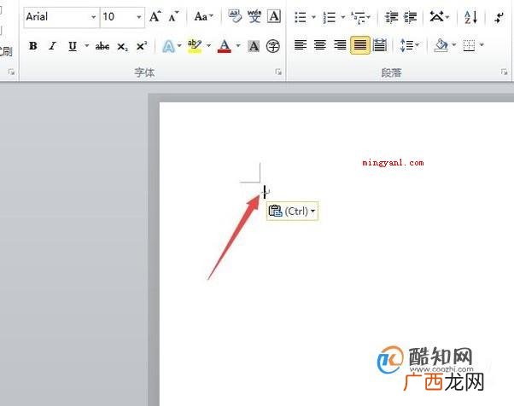The width and height of the screenshot is (514, 406).
Task: Open the Change Case Aa menu
Action: pos(203,16)
